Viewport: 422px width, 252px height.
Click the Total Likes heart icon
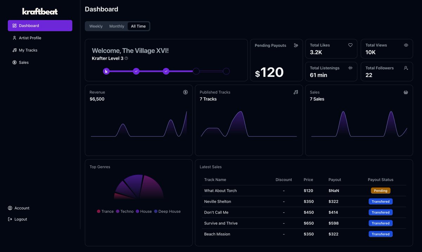(x=350, y=45)
